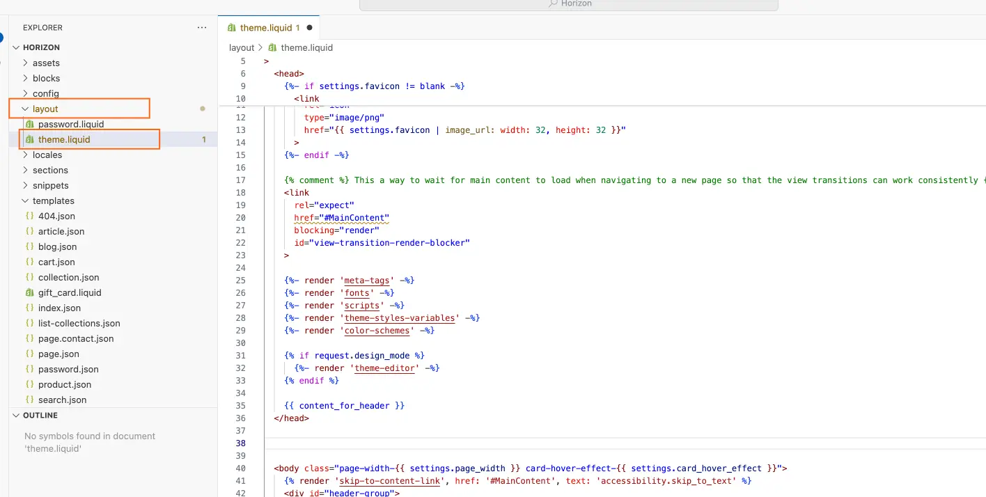Click the Horizon search command box
Viewport: 986px width, 497px height.
(568, 4)
